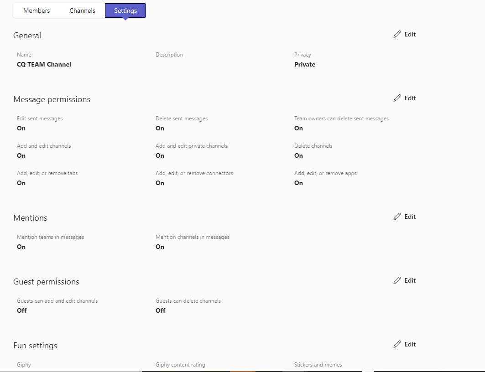Viewport: 485px width, 372px height.
Task: Click the pencil icon next to Mentions
Action: coord(397,216)
